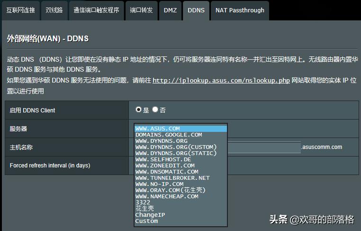Choose WWW.ORAY.COM(花生壳) server option
The width and height of the screenshot is (361, 231).
coord(180,190)
